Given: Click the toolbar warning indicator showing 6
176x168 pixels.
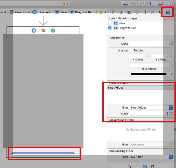Looking at the screenshot, I should (65, 4).
